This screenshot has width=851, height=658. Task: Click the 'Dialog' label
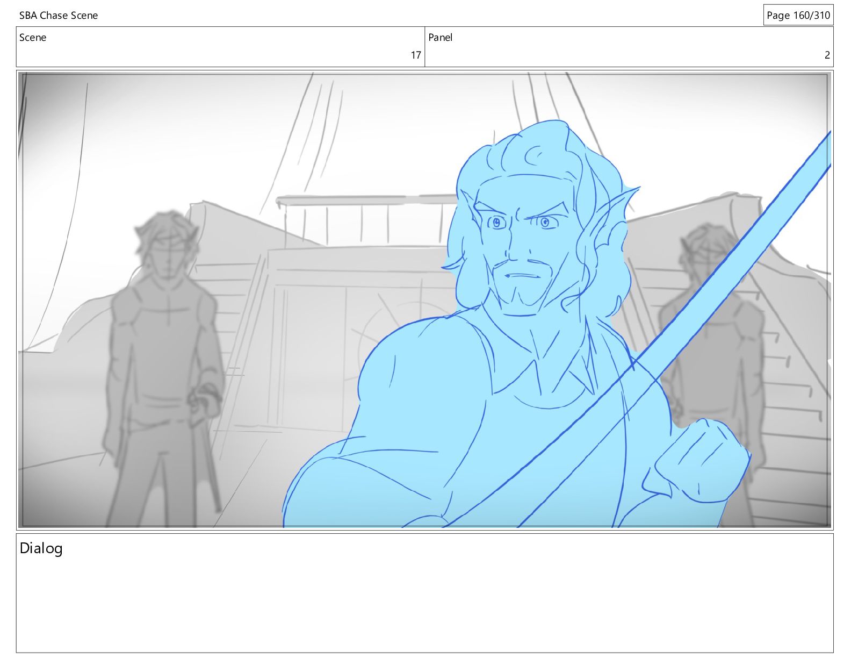pos(41,548)
